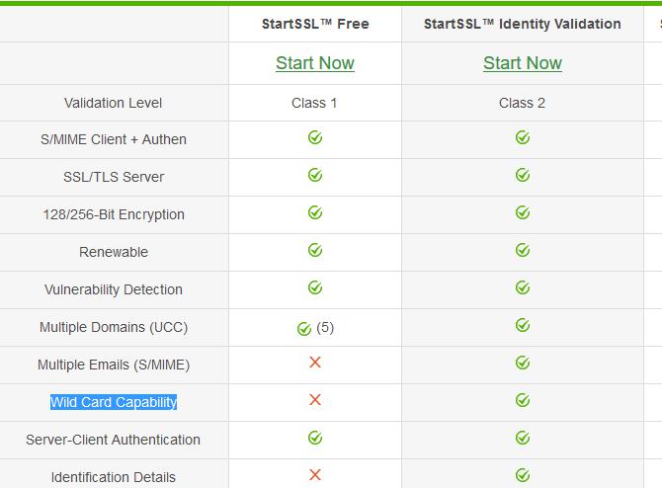The image size is (662, 488).
Task: Click Identity Validation Vulnerability Detection checkmark
Action: [x=523, y=288]
